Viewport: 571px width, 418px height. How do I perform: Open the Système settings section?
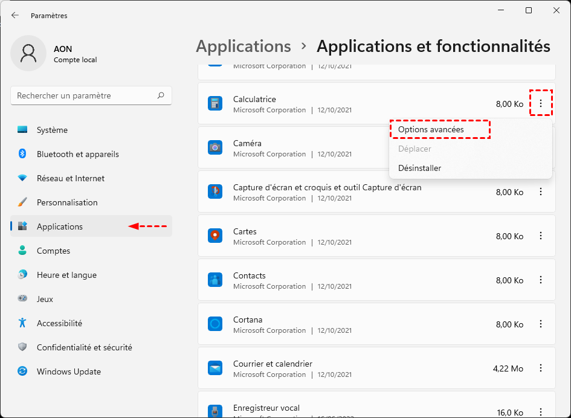[52, 130]
